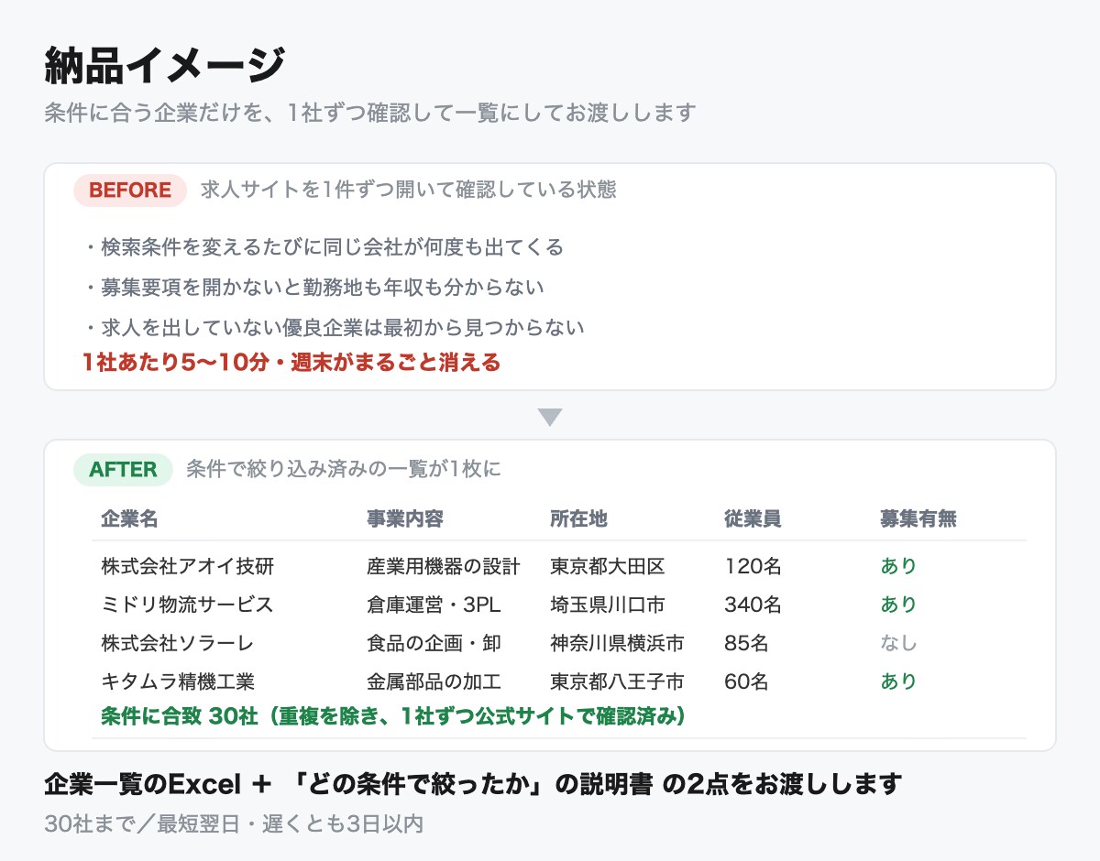Click cell 倉庫運営・3PL
The width and height of the screenshot is (1100, 861).
pyautogui.click(x=434, y=605)
